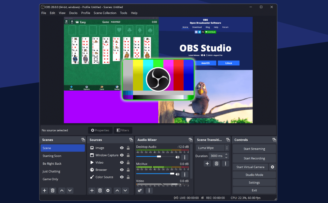Move scene up in Scenes list
This screenshot has width=328, height=203.
(62, 190)
